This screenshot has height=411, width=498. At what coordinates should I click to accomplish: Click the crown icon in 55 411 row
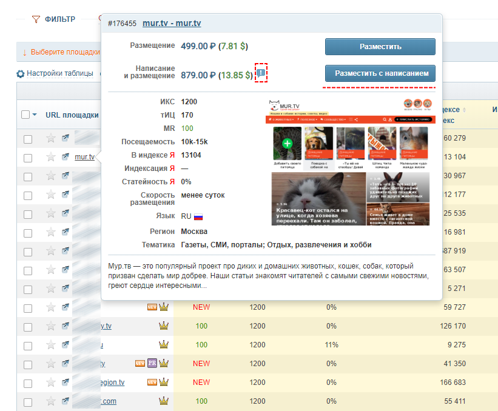pos(164,401)
